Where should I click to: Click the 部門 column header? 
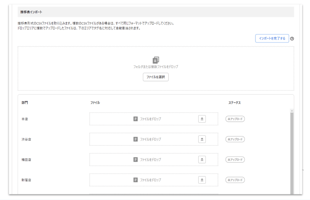(x=25, y=103)
